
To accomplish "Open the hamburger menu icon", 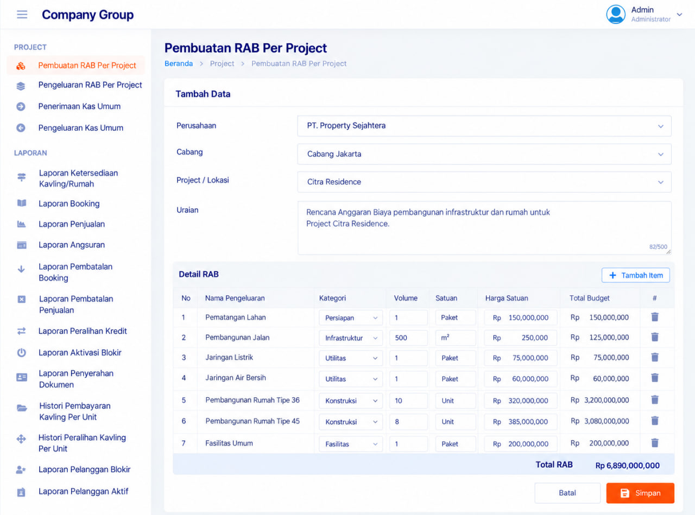I will 22,15.
